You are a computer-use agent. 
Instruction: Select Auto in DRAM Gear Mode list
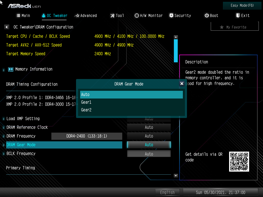(x=131, y=95)
